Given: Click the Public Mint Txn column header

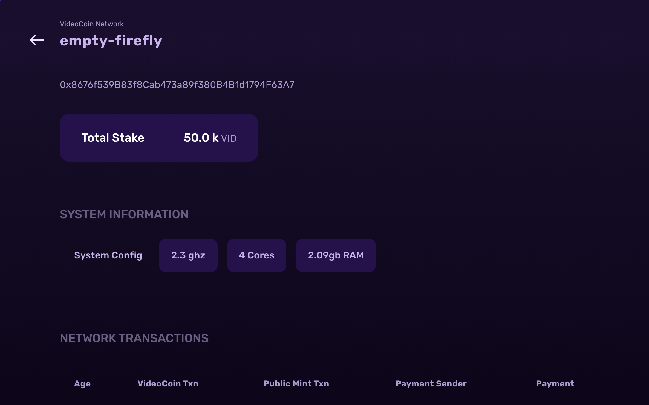Looking at the screenshot, I should (296, 384).
